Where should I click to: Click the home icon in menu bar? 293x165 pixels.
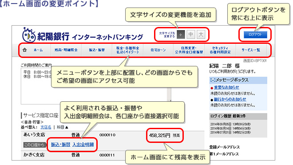(25, 50)
